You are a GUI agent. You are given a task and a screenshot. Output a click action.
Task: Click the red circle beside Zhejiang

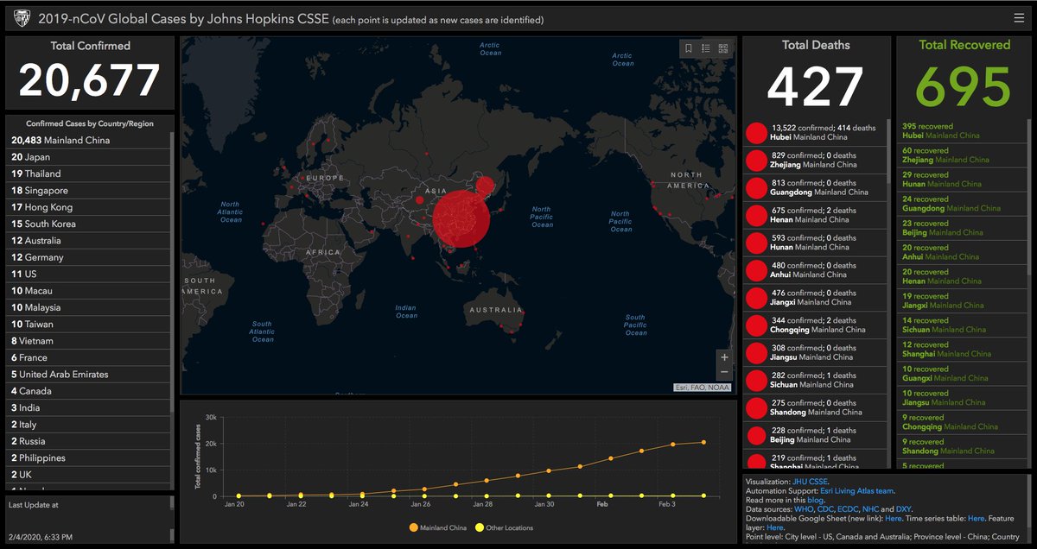pos(757,161)
